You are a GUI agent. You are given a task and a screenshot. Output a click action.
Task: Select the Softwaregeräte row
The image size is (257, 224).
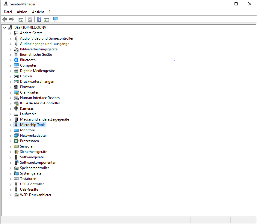(32, 157)
